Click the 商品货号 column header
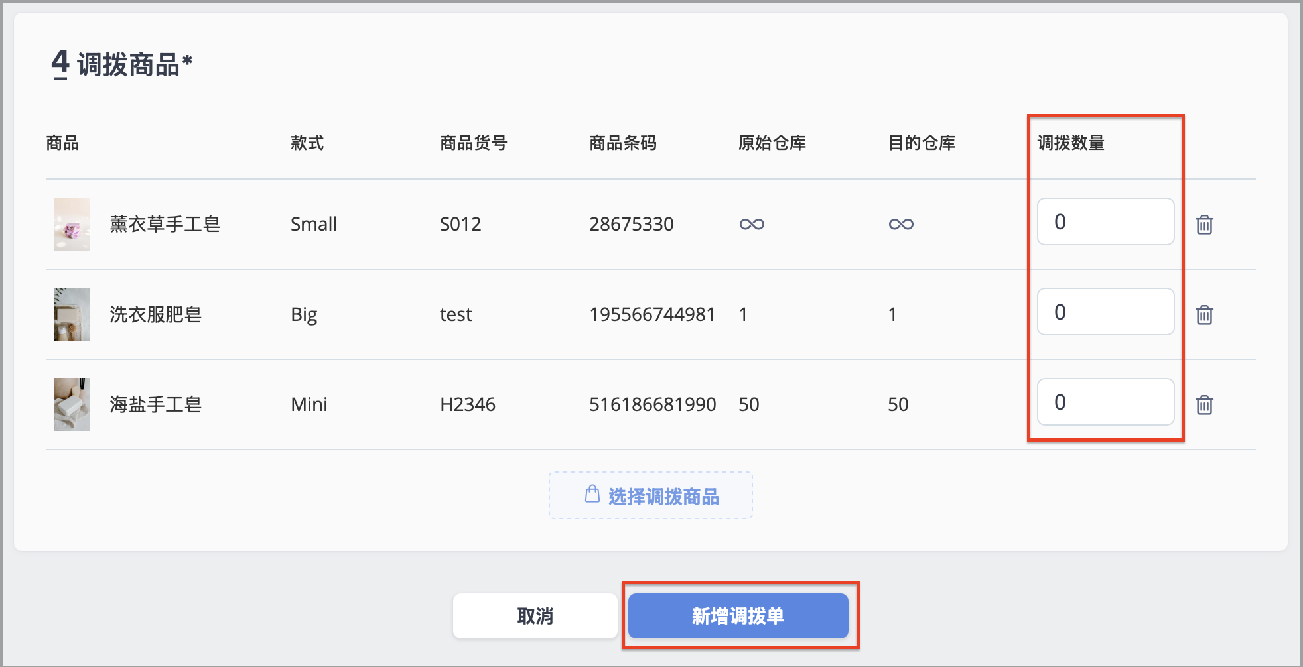This screenshot has height=667, width=1303. click(x=474, y=143)
